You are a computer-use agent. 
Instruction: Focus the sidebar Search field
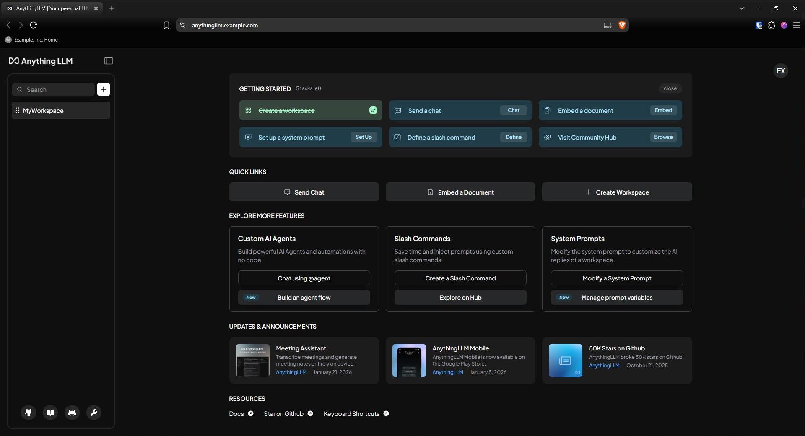pos(53,89)
